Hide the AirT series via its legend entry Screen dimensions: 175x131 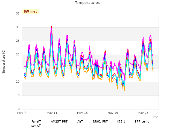coord(78,121)
